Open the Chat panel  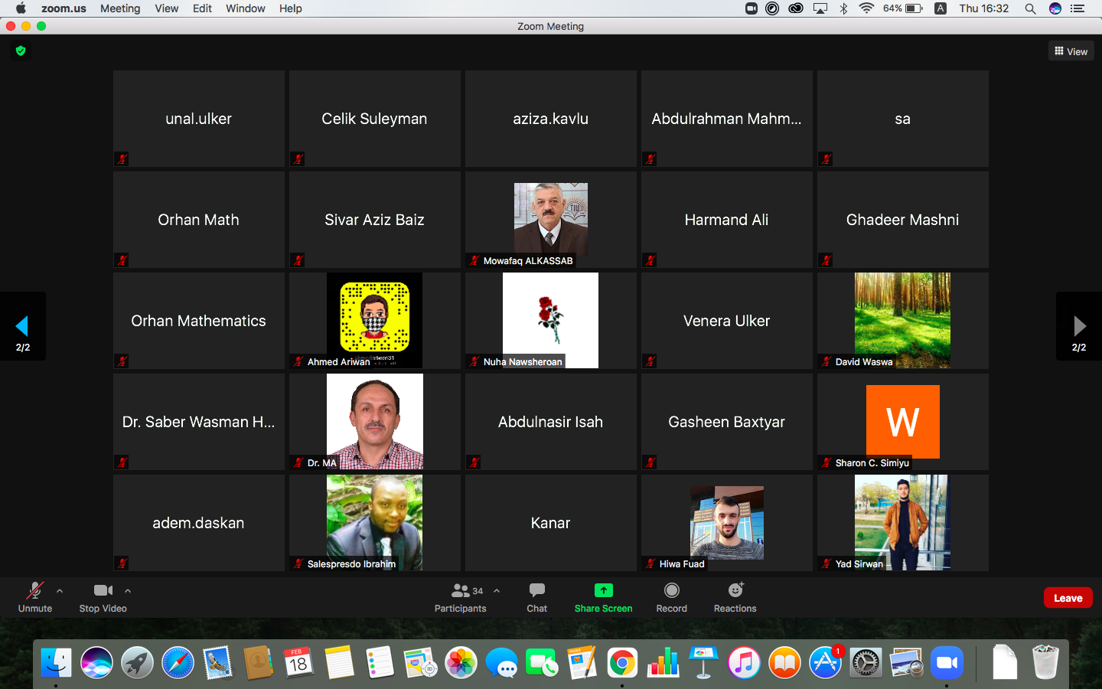[536, 597]
